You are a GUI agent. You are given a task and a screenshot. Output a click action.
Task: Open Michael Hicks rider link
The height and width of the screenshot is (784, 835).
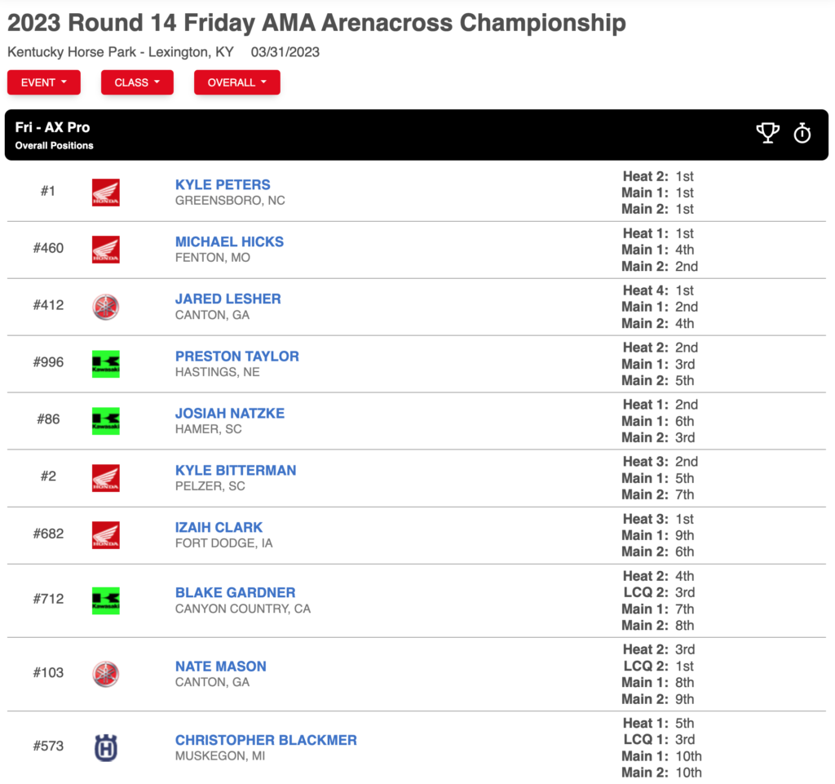(x=229, y=241)
